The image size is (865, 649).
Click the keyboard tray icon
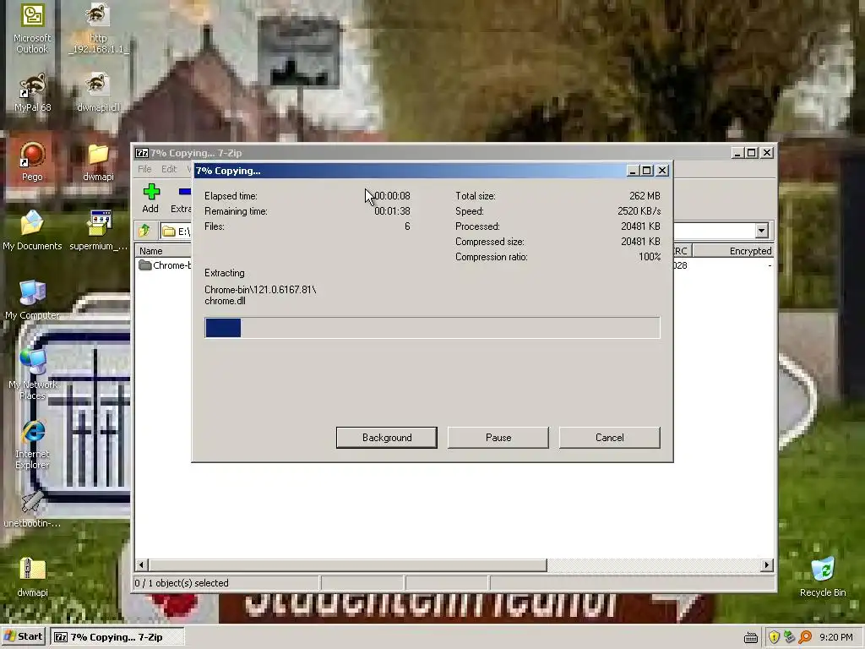pos(750,637)
